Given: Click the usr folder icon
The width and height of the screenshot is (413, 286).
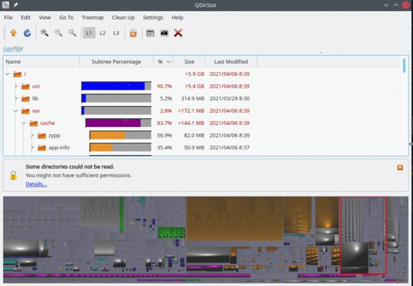Looking at the screenshot, I should tap(26, 86).
